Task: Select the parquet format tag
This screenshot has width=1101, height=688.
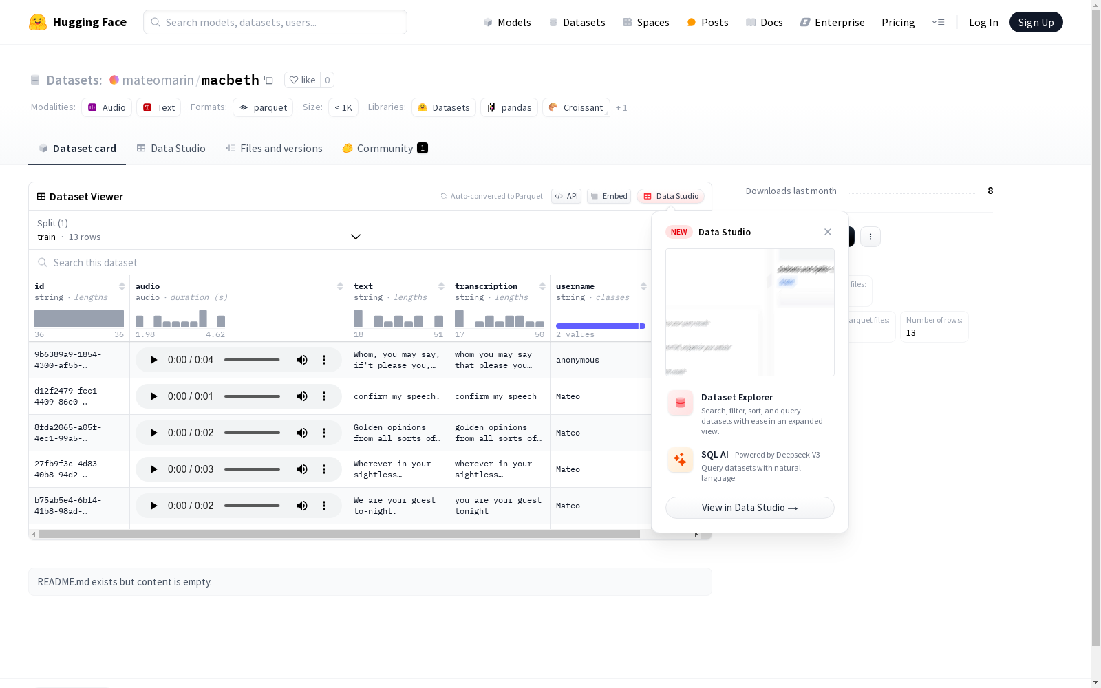Action: pyautogui.click(x=263, y=107)
